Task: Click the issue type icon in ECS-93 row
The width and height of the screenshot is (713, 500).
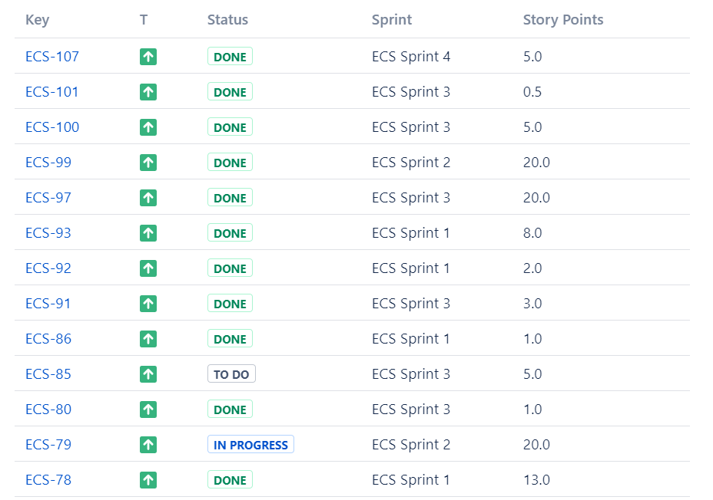Action: click(148, 233)
